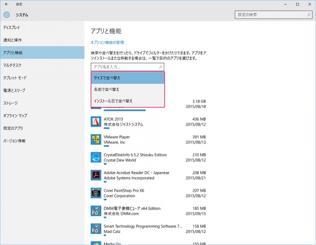
Task: Click the settings gear icon
Action: point(7,15)
